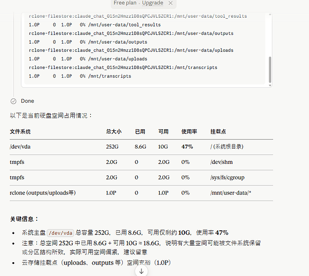Click the Done status text
The image size is (309, 276).
[28, 101]
